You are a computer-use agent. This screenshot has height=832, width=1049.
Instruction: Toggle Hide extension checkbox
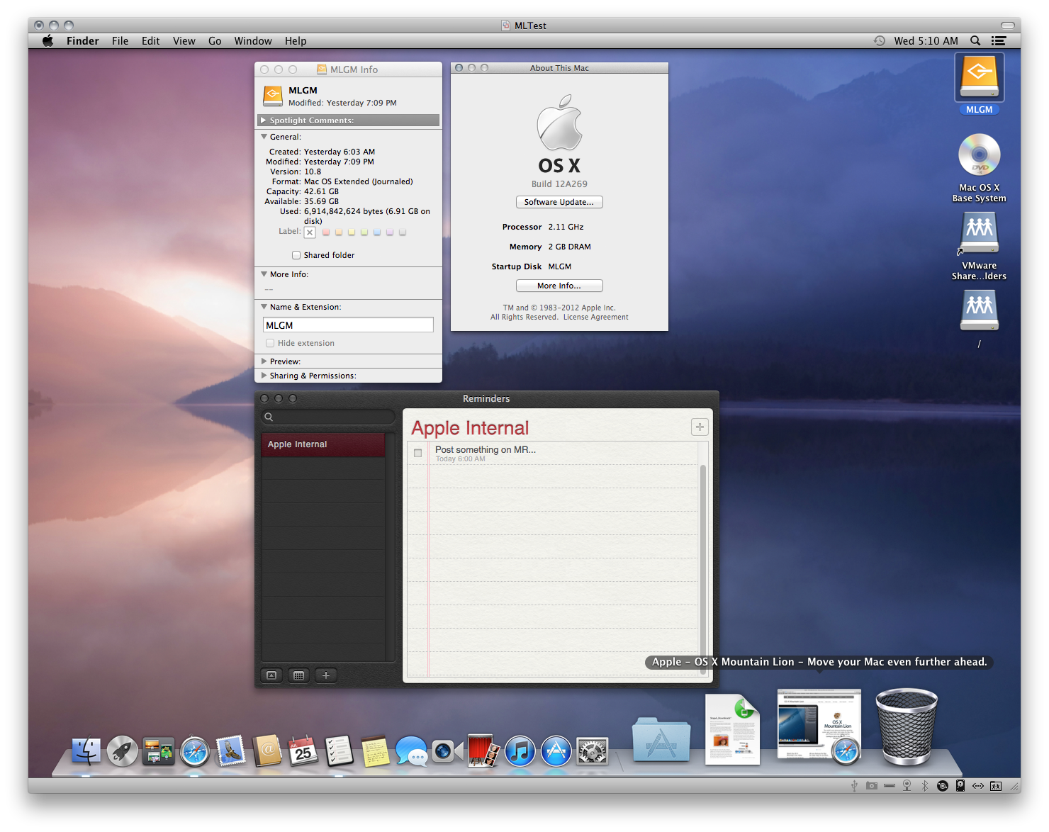pos(270,343)
